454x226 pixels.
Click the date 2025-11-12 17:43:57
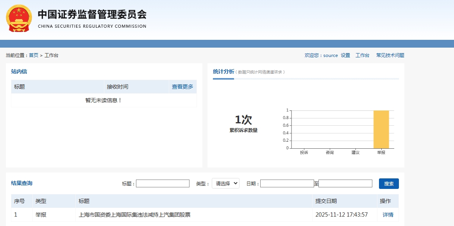coord(341,215)
